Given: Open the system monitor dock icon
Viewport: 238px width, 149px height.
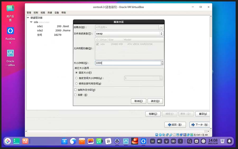Looking at the screenshot, I should point(126,141).
